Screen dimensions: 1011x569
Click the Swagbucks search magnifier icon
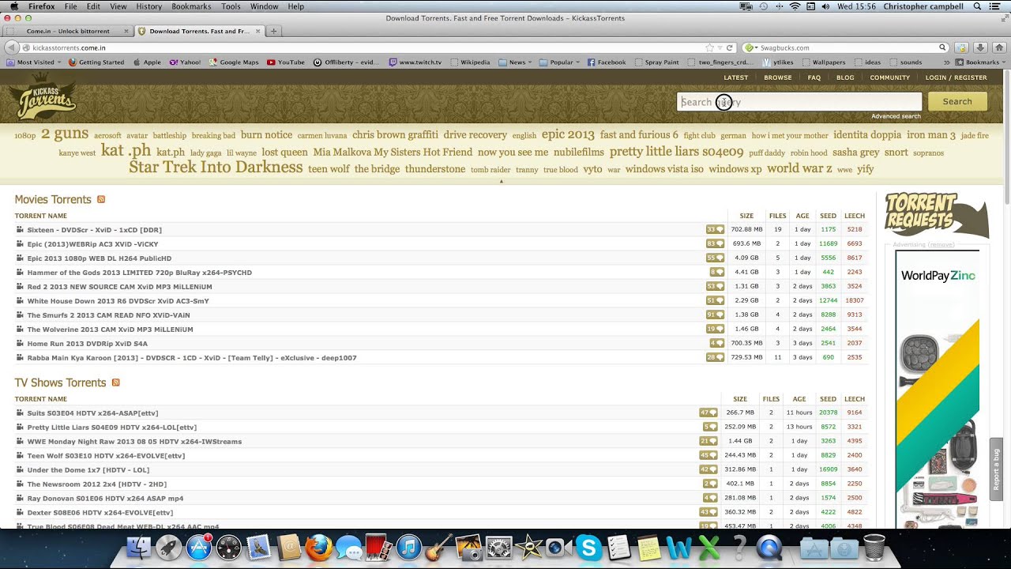(942, 47)
